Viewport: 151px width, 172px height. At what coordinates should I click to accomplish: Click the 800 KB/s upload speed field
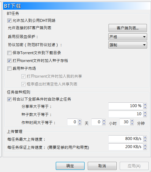[126, 139]
